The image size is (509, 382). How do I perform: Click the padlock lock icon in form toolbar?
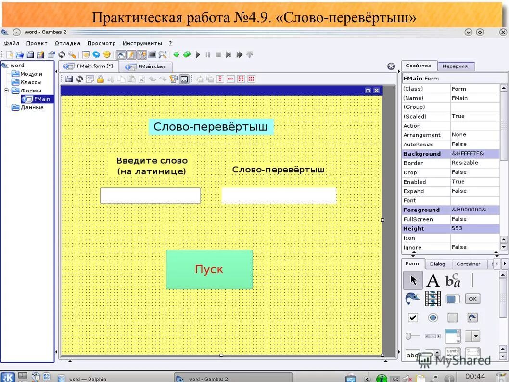pyautogui.click(x=100, y=79)
